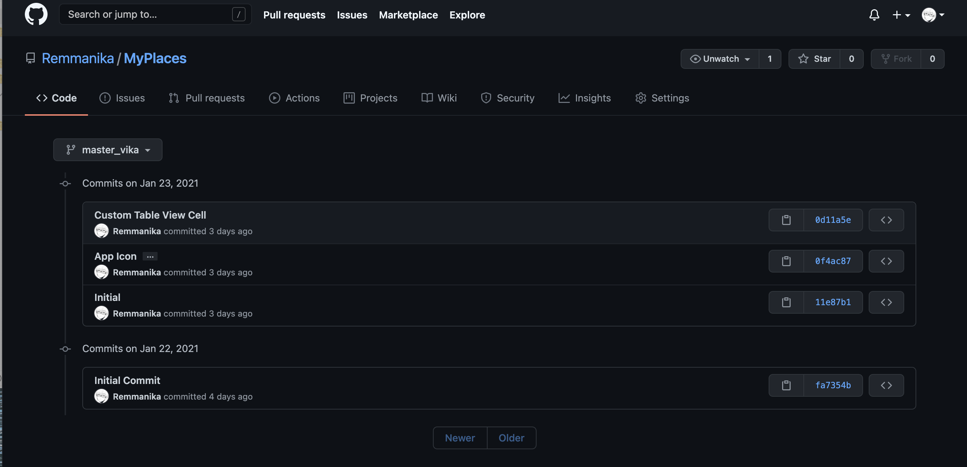967x467 pixels.
Task: Open the Settings tab
Action: click(x=662, y=98)
